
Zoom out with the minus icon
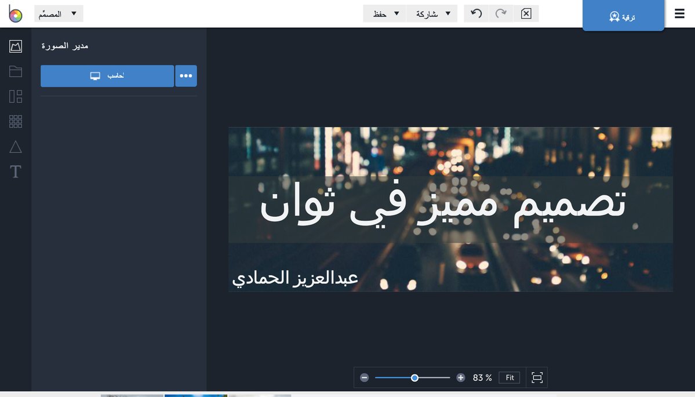coord(365,378)
